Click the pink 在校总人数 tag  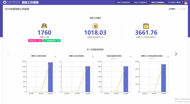click(x=35, y=41)
